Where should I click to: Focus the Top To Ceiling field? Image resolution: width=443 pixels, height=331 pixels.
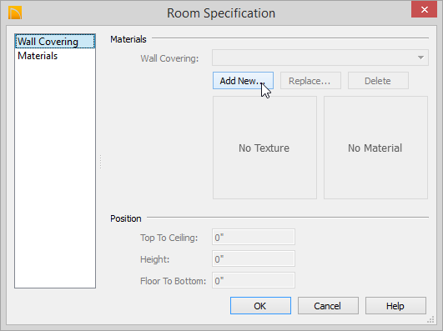[x=254, y=237]
